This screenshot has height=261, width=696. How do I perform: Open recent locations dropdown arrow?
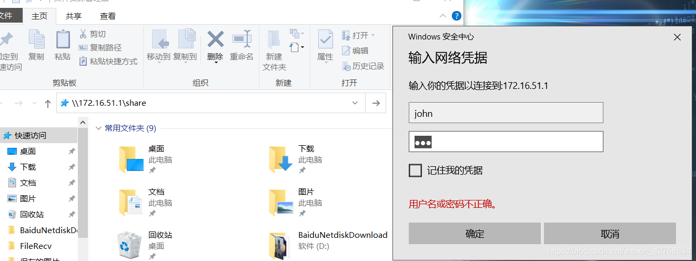point(35,103)
